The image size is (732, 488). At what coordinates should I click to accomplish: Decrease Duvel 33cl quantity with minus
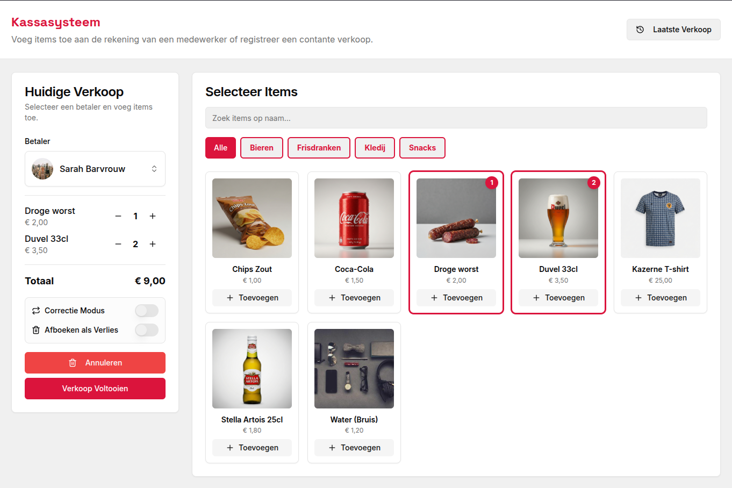point(118,244)
